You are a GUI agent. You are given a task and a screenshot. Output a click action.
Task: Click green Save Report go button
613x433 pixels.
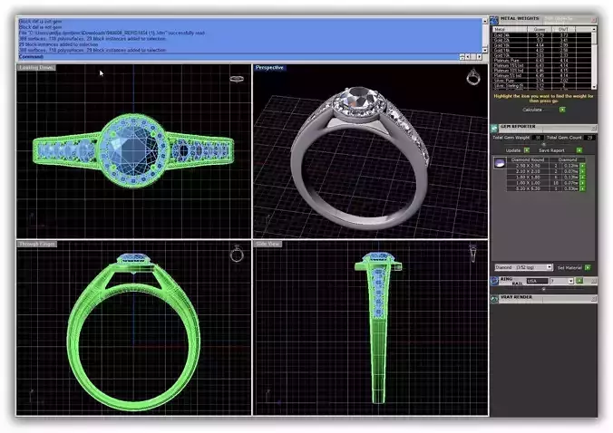[579, 150]
